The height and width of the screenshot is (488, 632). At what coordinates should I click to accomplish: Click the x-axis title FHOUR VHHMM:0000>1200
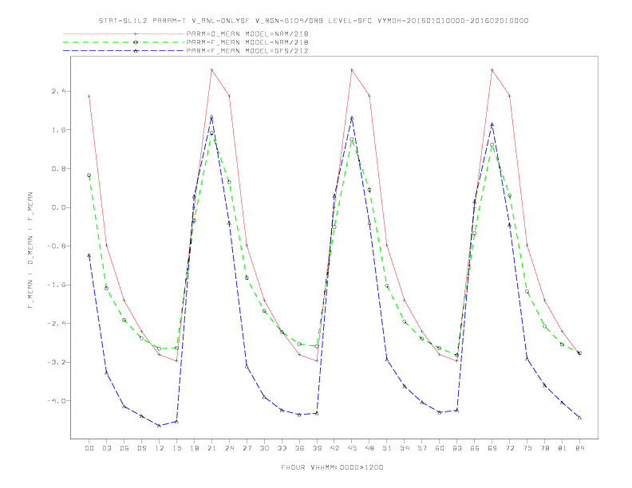point(332,467)
